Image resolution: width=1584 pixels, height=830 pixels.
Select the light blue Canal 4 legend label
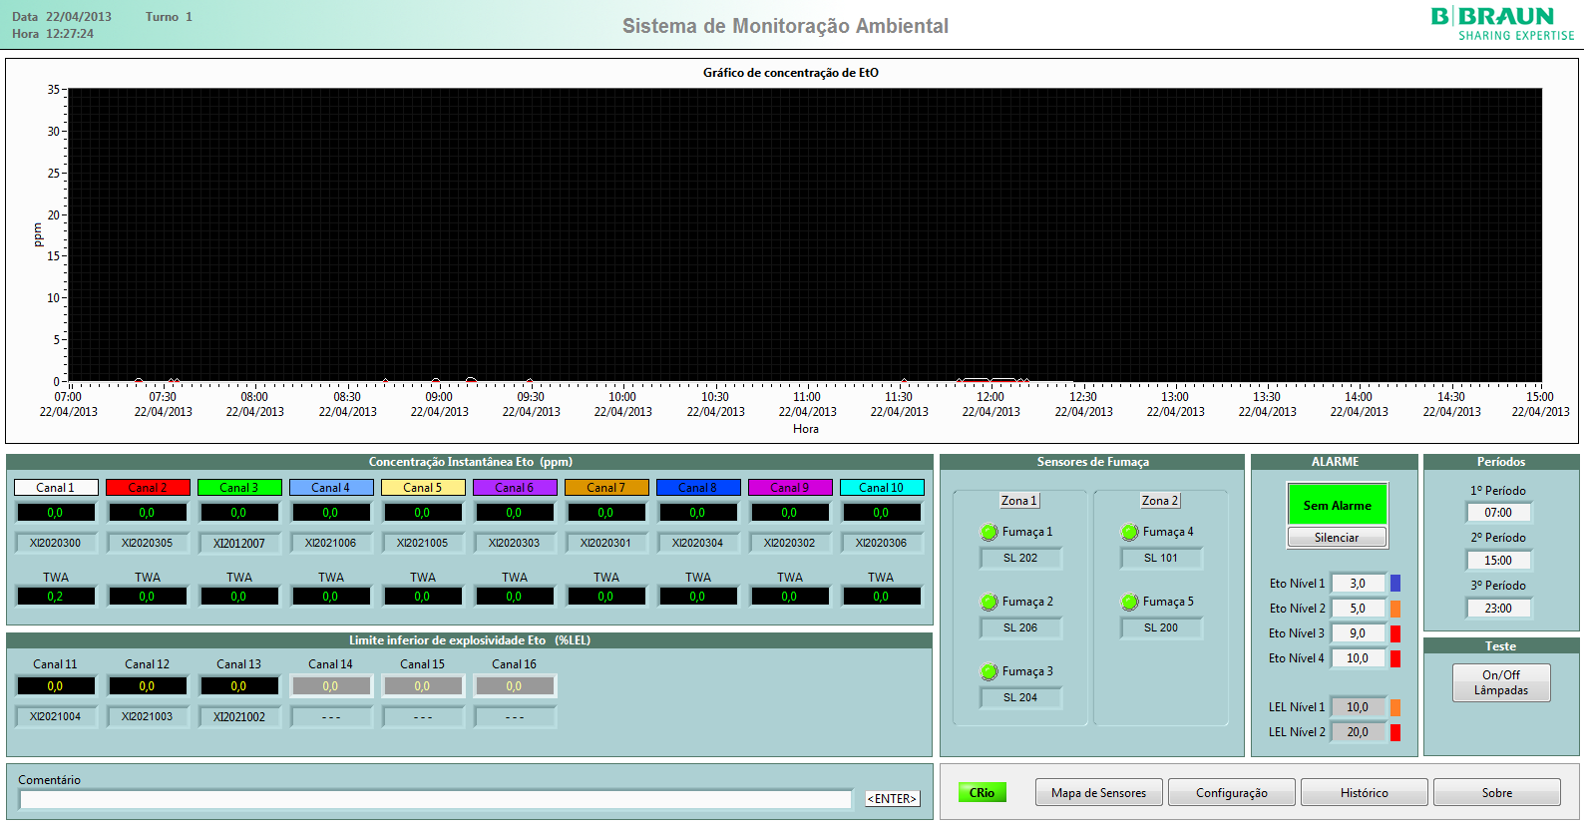click(331, 488)
